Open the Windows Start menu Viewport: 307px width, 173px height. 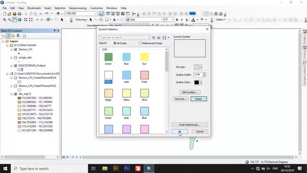point(5,169)
